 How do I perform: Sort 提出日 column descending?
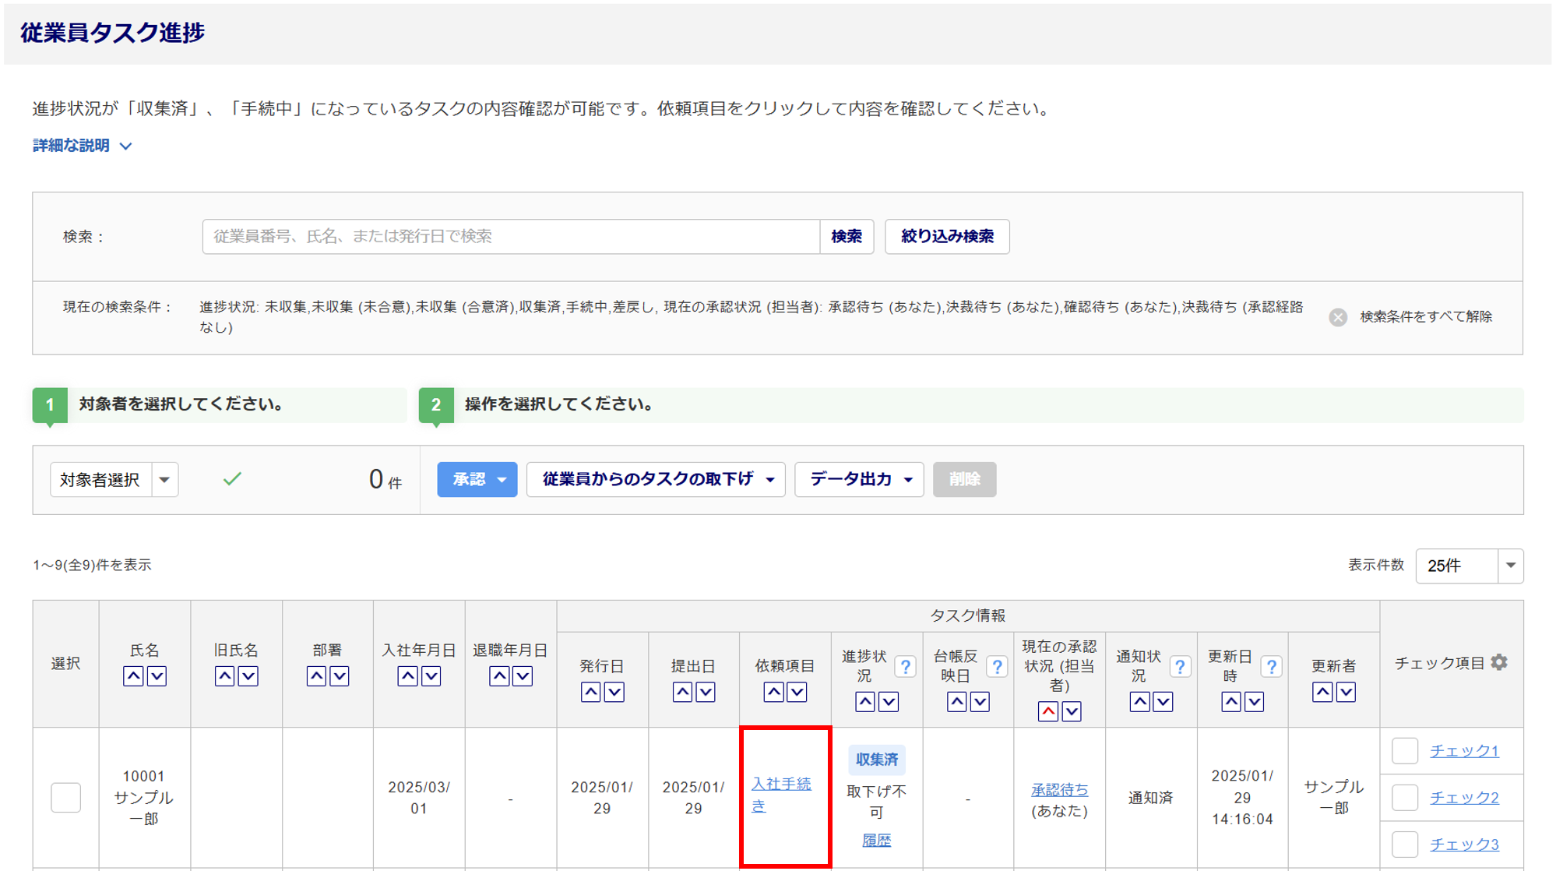pyautogui.click(x=706, y=692)
